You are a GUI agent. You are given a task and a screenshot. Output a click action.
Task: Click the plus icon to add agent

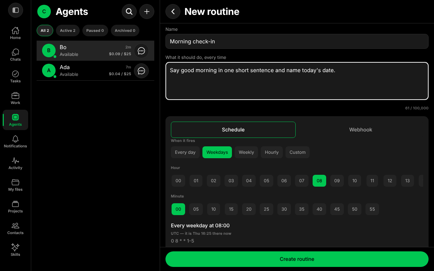[x=147, y=12]
